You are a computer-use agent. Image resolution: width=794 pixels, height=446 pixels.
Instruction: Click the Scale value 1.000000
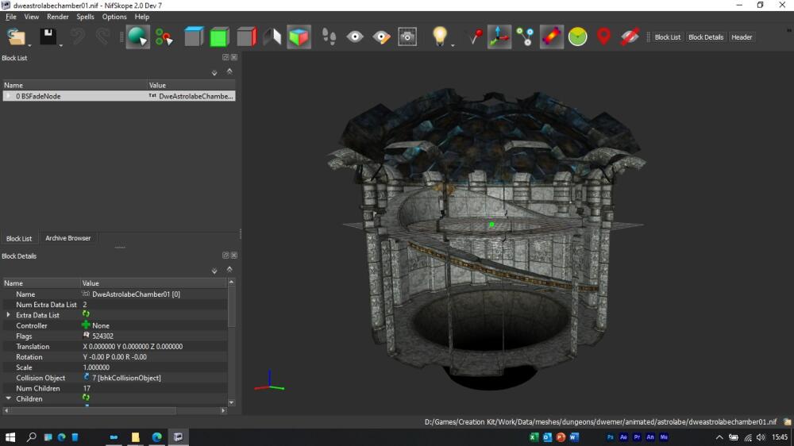[x=96, y=367]
